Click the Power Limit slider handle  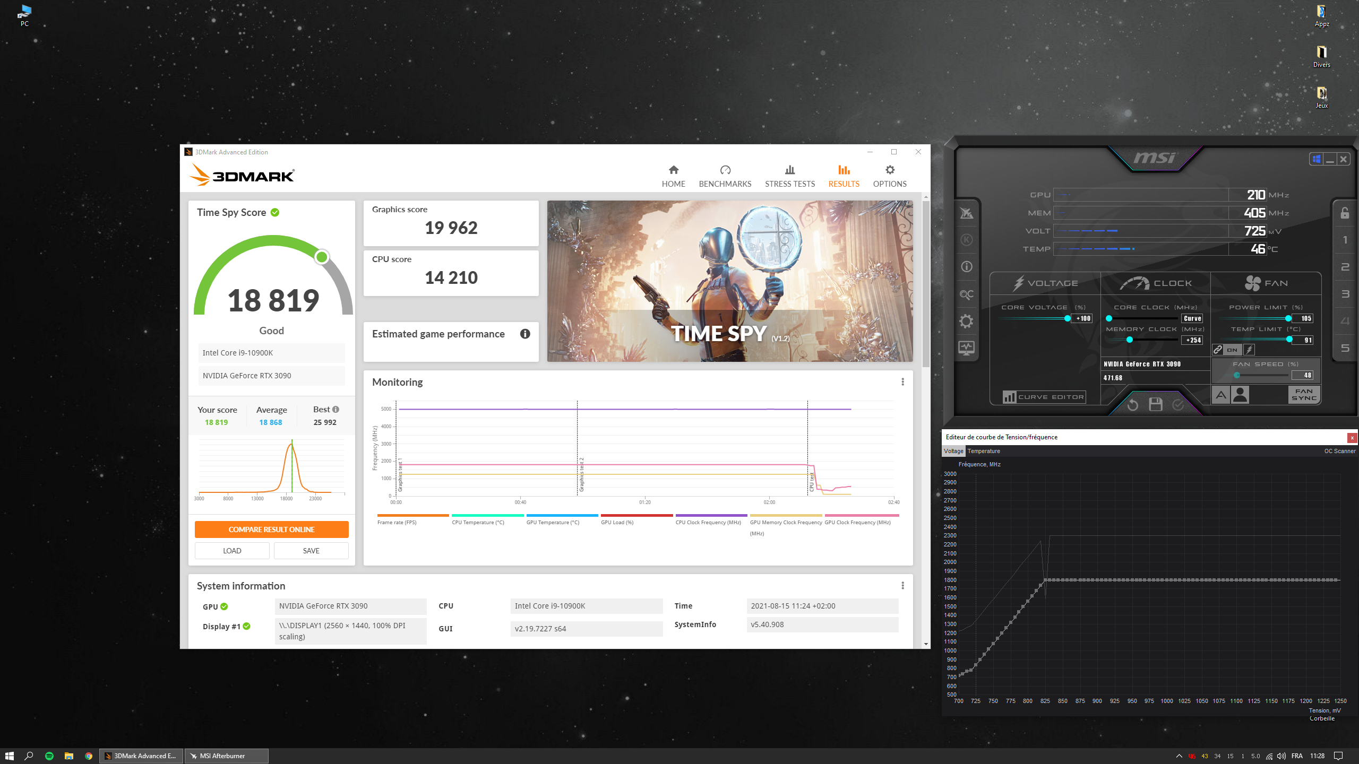tap(1288, 318)
